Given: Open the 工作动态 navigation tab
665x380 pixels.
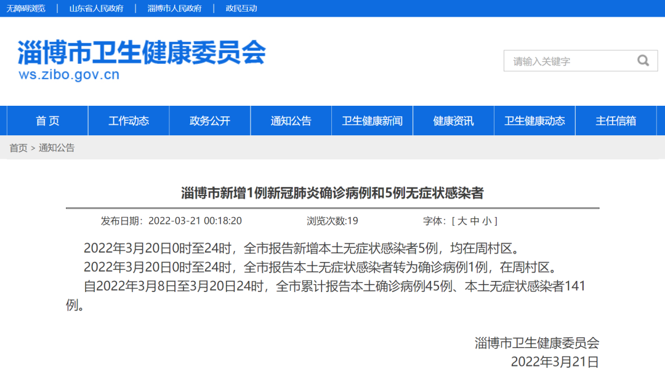Looking at the screenshot, I should point(129,121).
